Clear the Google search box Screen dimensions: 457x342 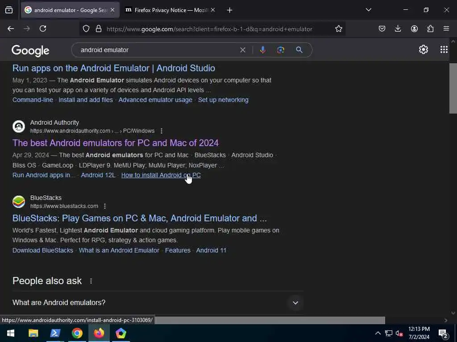[242, 50]
